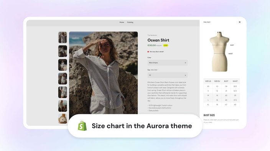
Task: Close the Size chart panel
Action: click(x=240, y=22)
